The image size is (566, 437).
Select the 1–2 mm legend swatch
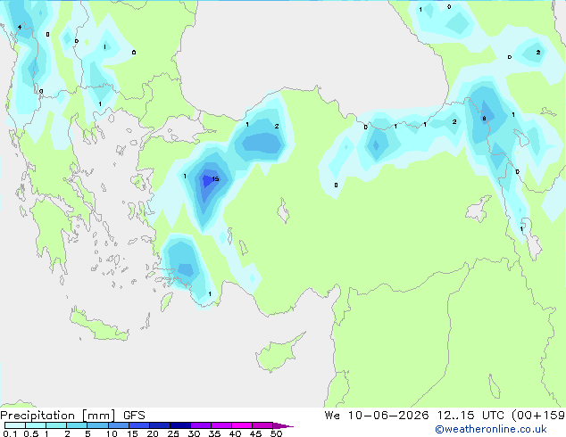[56, 425]
